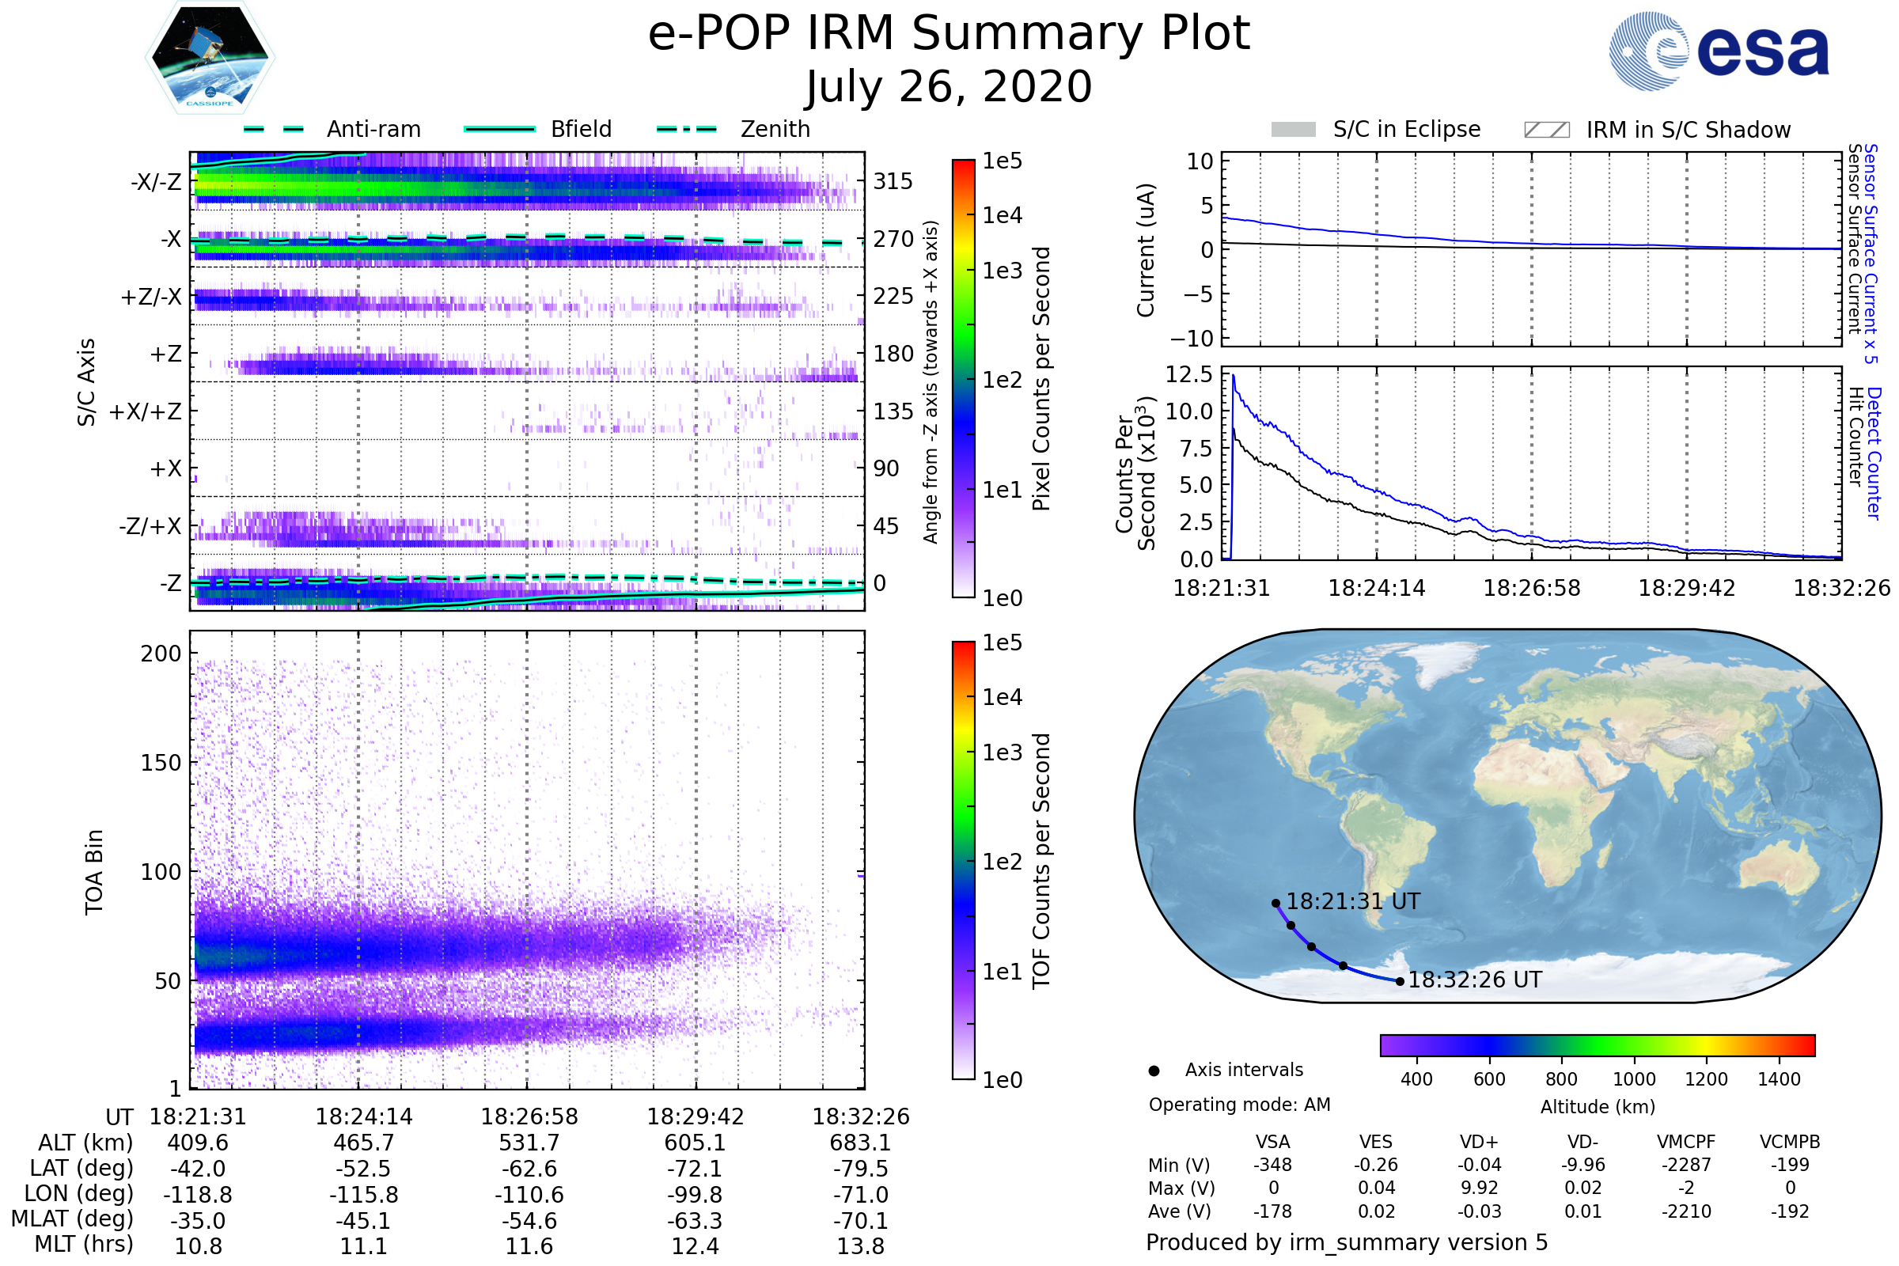Click the Bfield solid legend line
The height and width of the screenshot is (1266, 1899).
coord(500,129)
